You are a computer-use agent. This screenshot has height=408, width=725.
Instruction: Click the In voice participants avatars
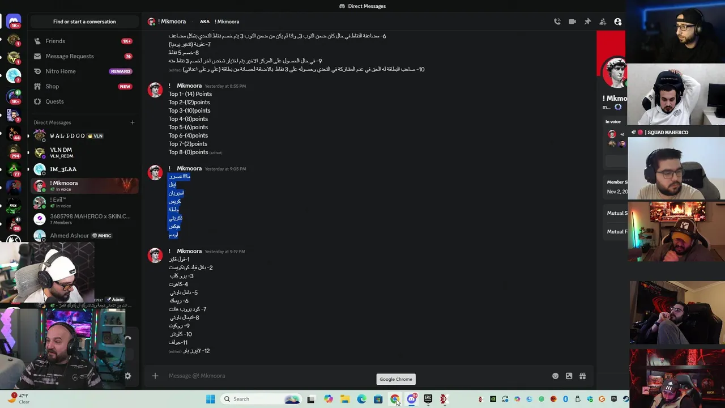[616, 139]
